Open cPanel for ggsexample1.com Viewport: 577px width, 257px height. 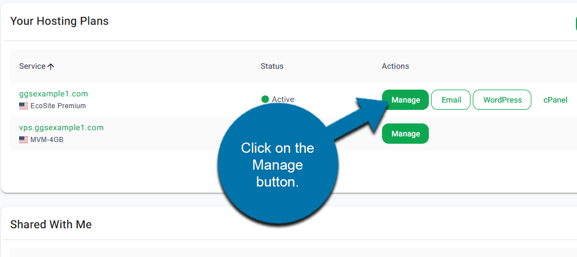coord(555,100)
